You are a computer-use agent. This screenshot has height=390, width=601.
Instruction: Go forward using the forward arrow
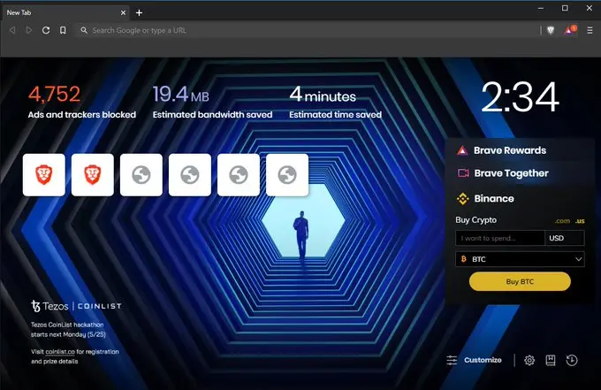[x=29, y=30]
